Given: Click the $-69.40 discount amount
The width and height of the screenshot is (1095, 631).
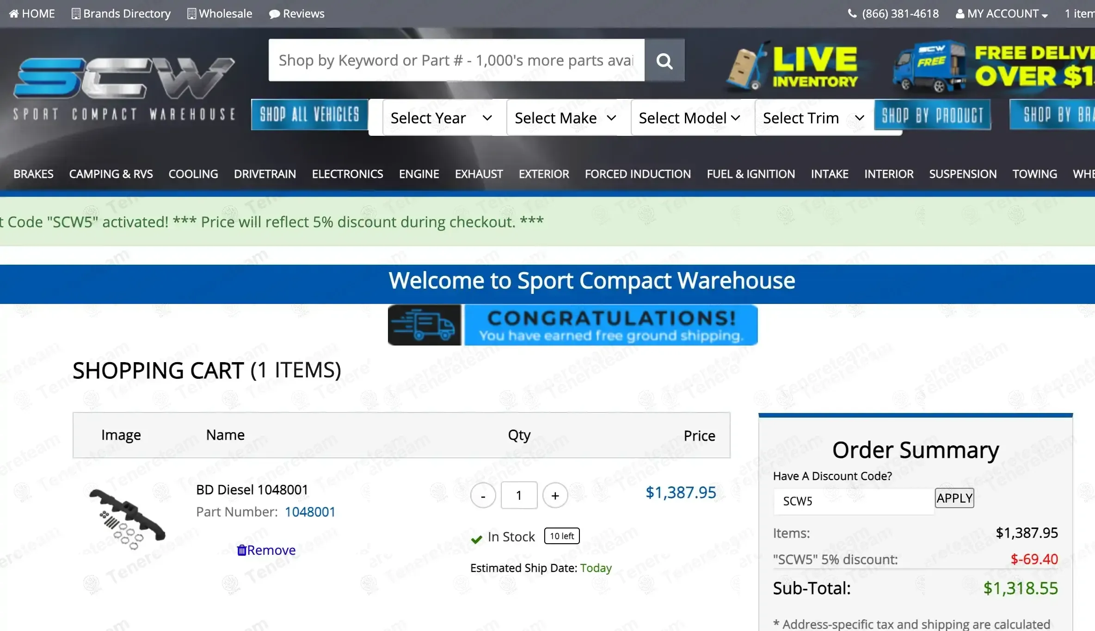Looking at the screenshot, I should (x=1034, y=559).
